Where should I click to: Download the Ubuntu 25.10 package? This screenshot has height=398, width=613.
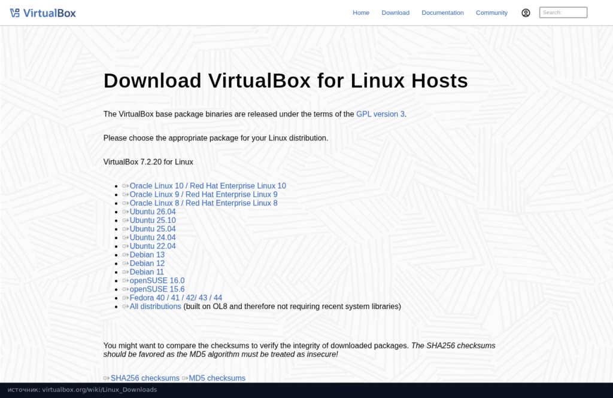[153, 221]
